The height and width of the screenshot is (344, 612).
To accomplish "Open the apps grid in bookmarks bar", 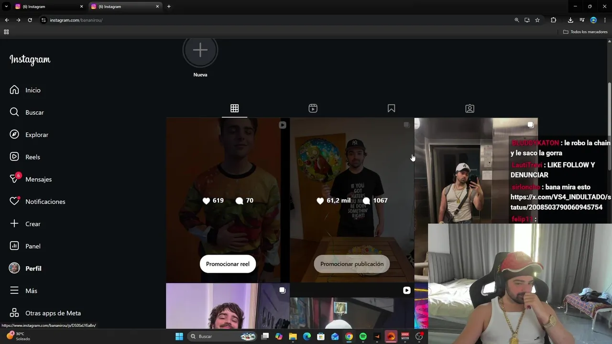I will click(x=6, y=32).
